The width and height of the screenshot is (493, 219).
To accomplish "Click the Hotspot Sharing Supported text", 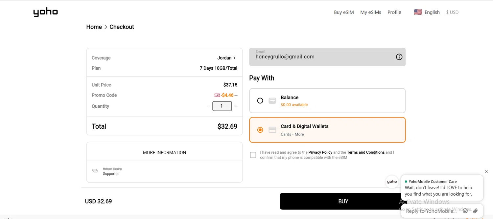I will coord(112,171).
